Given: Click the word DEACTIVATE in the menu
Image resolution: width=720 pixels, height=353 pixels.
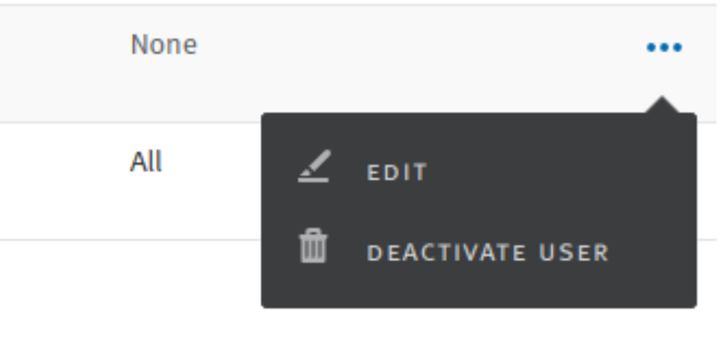Looking at the screenshot, I should pyautogui.click(x=447, y=253).
